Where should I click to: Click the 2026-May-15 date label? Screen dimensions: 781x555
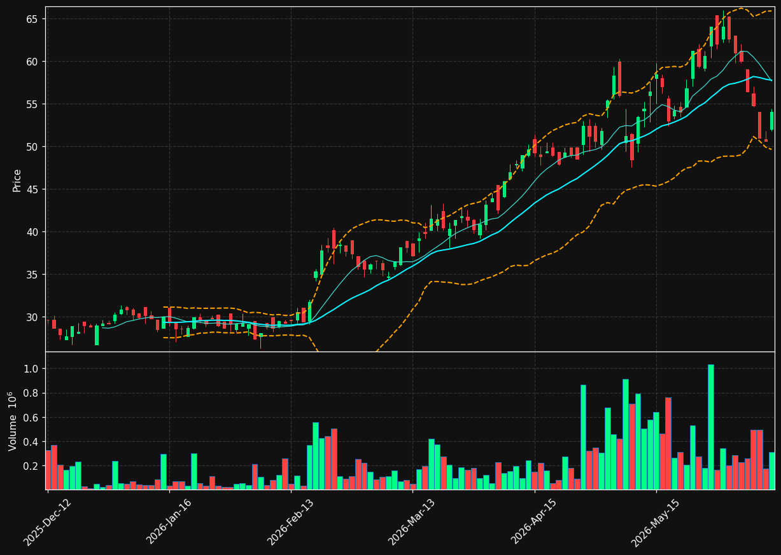[655, 522]
